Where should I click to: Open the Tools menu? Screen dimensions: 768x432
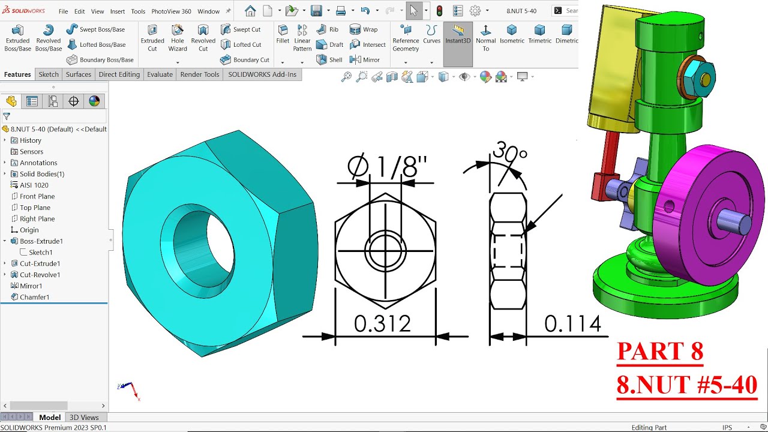[x=138, y=11]
